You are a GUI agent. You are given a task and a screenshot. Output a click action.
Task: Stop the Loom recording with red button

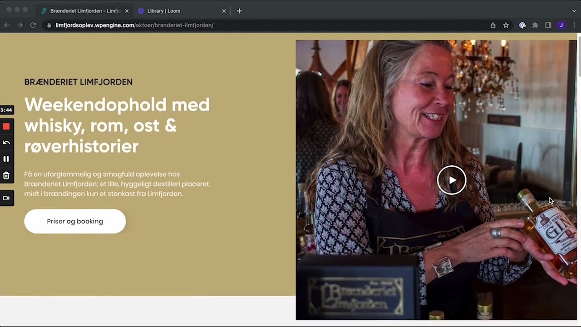point(6,126)
